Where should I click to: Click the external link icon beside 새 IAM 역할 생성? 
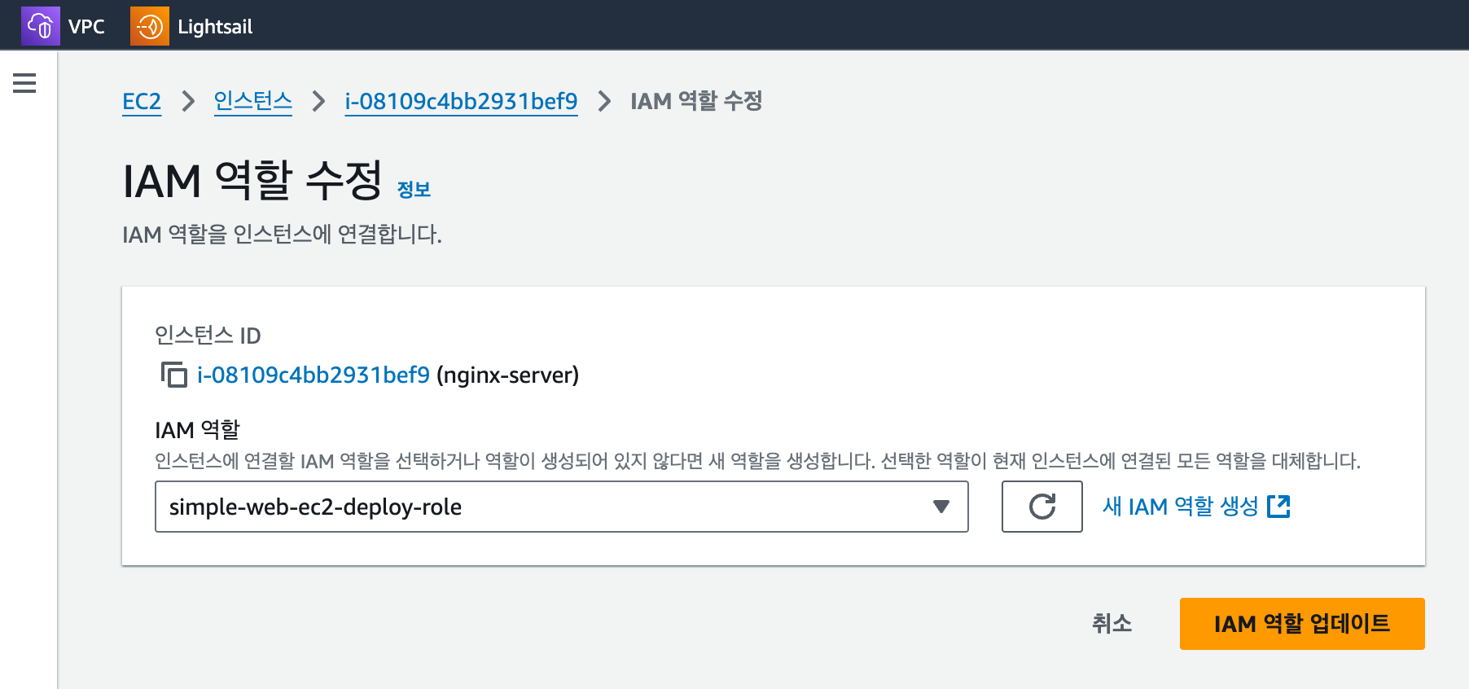1278,507
